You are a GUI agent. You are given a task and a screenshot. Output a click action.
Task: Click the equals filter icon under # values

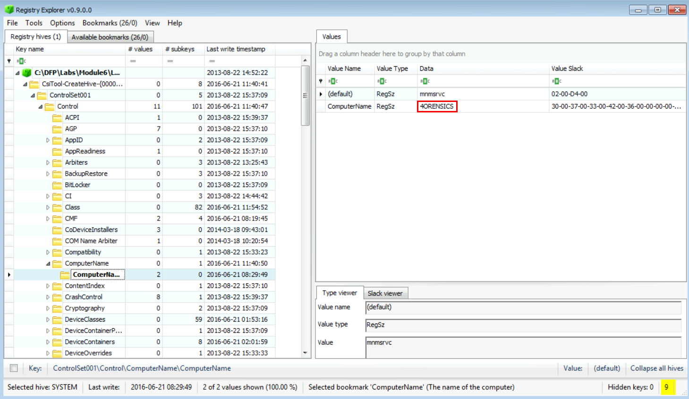133,61
